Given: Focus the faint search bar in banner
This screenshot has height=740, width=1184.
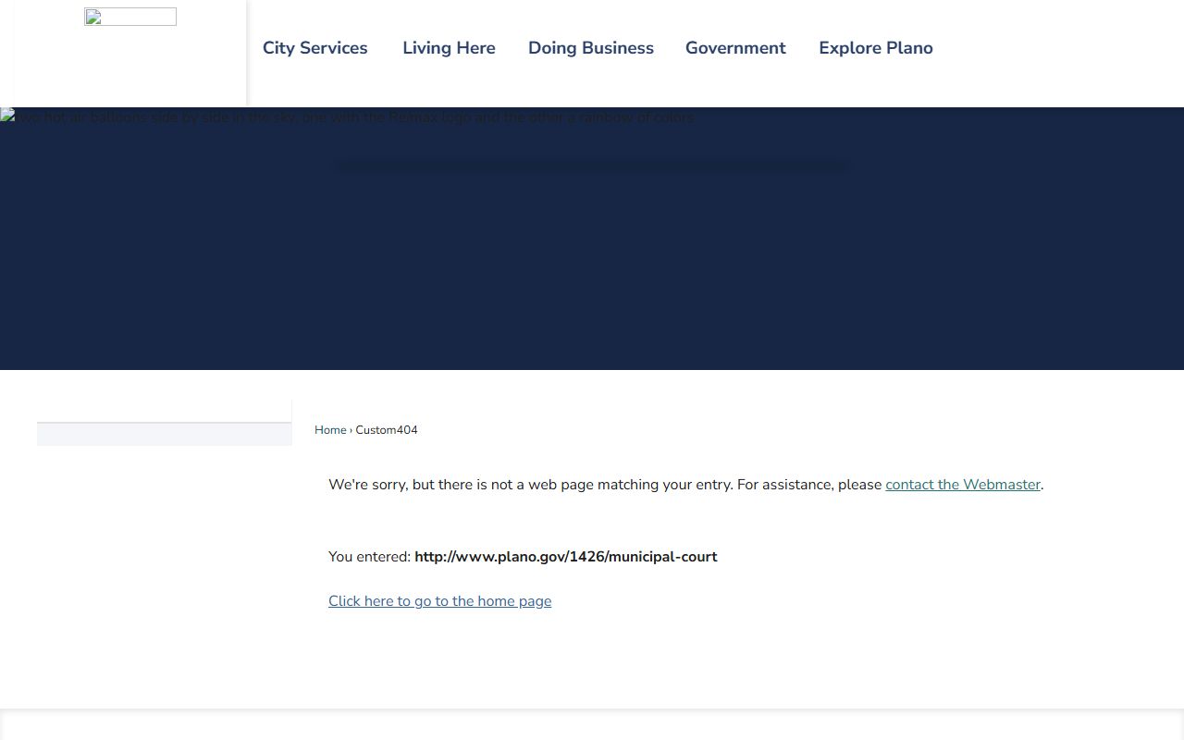Looking at the screenshot, I should [590, 166].
